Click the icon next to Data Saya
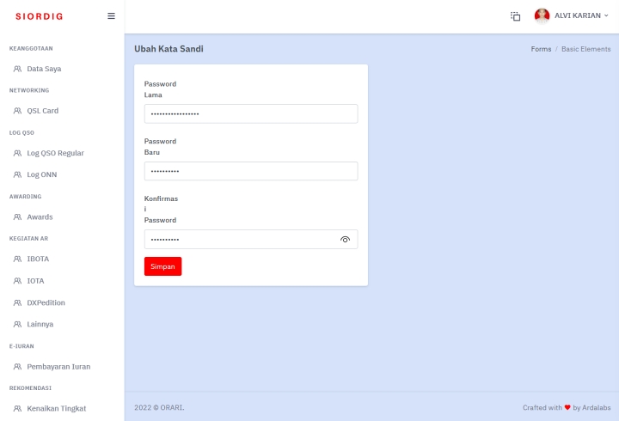Image resolution: width=619 pixels, height=421 pixels. click(17, 69)
